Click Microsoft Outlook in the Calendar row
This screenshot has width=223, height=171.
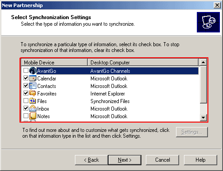pos(109,79)
